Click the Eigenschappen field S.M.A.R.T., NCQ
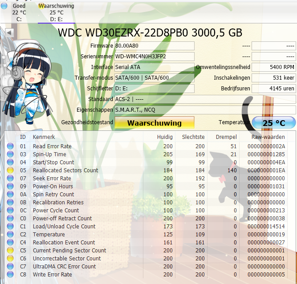This screenshot has height=284, width=297. point(205,110)
